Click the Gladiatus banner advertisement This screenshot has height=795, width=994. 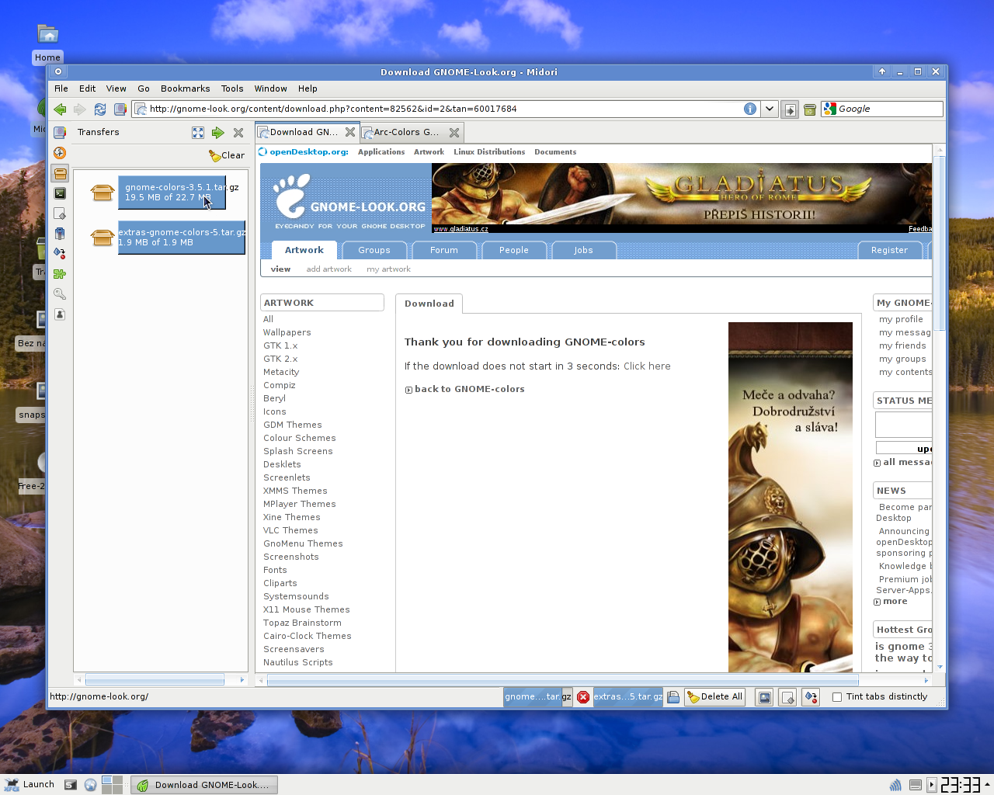(x=682, y=198)
